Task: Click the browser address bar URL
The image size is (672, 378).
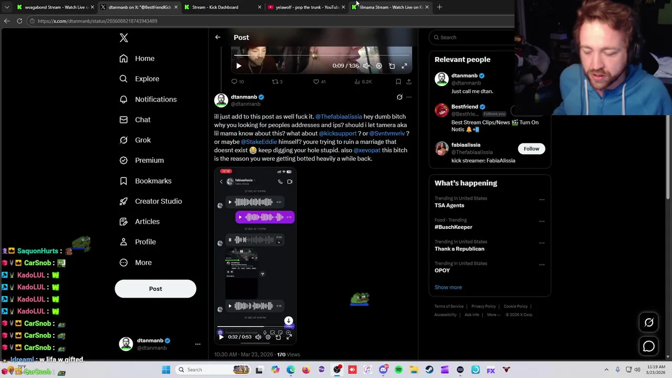Action: click(x=98, y=21)
